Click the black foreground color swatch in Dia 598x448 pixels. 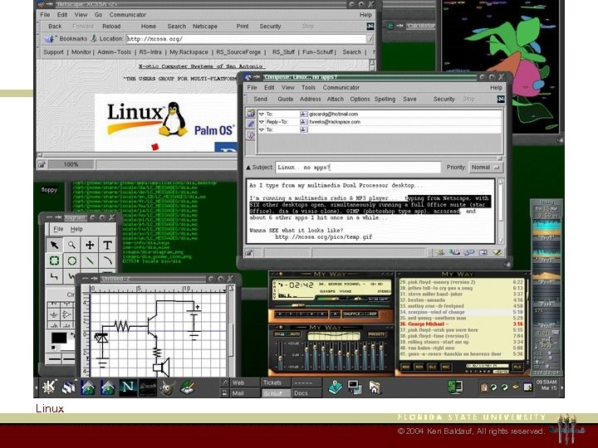pos(59,338)
